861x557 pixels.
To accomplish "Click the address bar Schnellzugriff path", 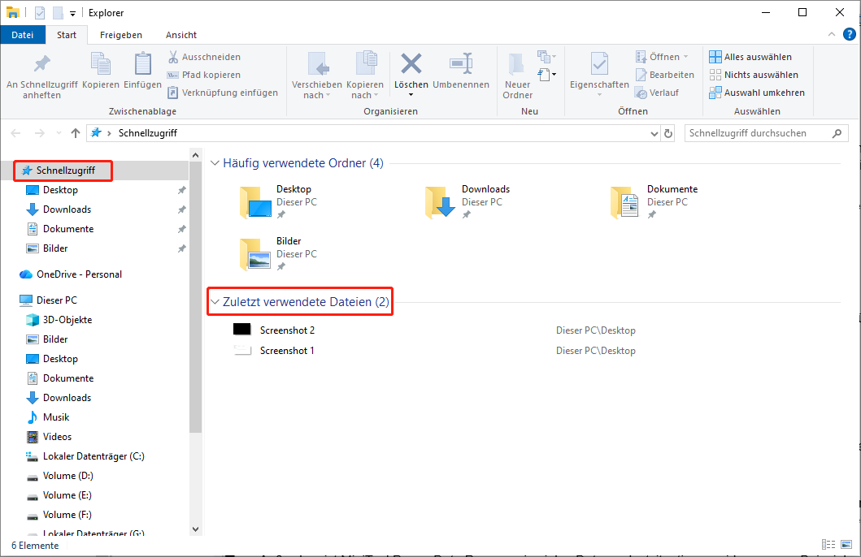I will [148, 133].
